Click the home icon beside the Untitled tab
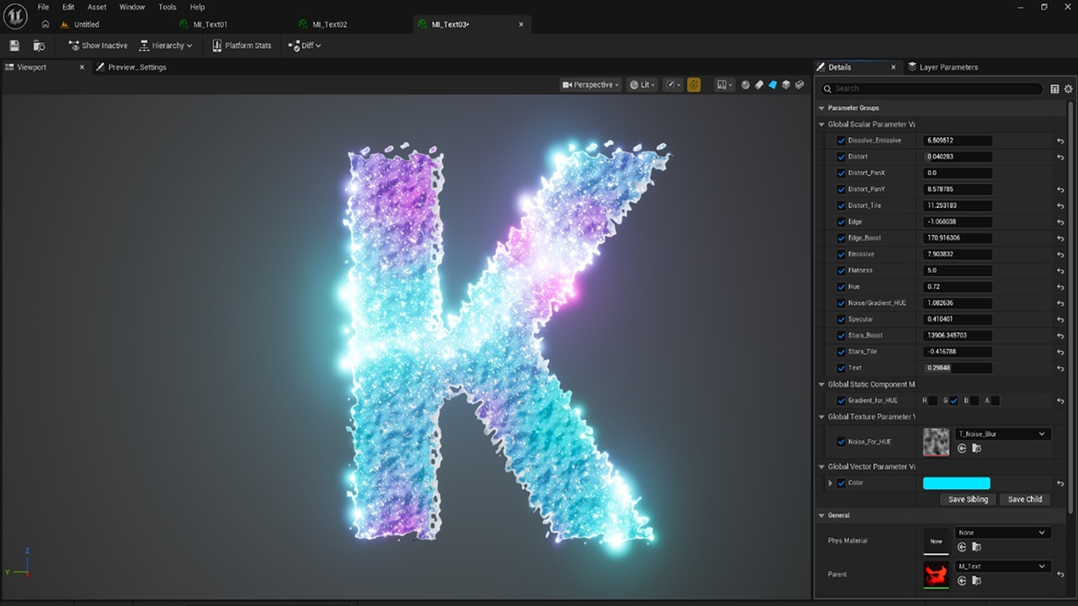 45,24
